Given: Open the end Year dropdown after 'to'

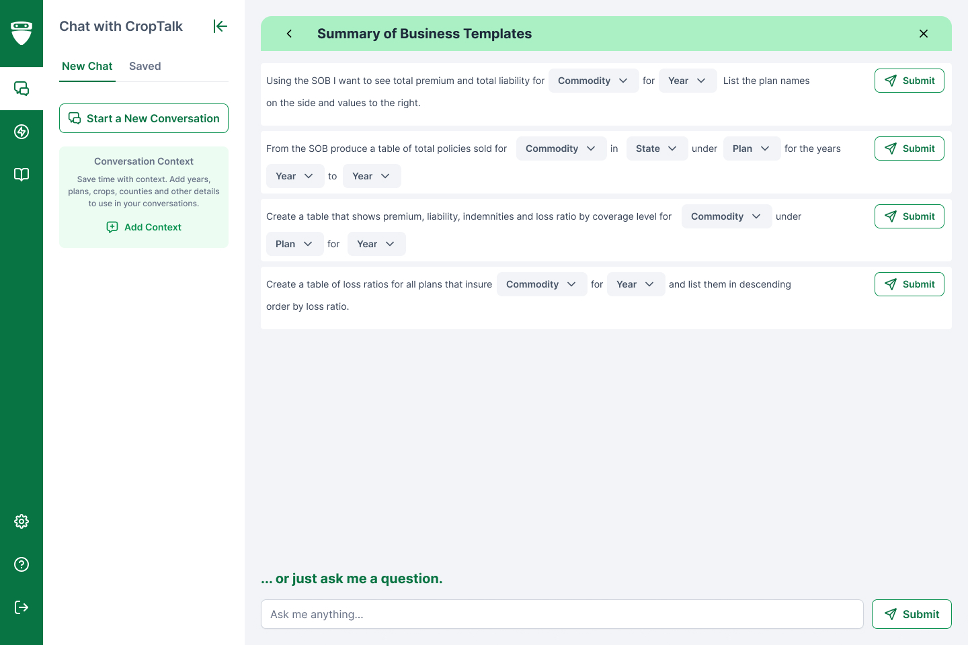Looking at the screenshot, I should coord(372,176).
